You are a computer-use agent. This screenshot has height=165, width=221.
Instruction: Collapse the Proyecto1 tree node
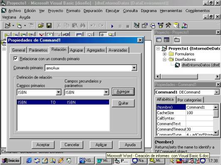[x=158, y=49]
